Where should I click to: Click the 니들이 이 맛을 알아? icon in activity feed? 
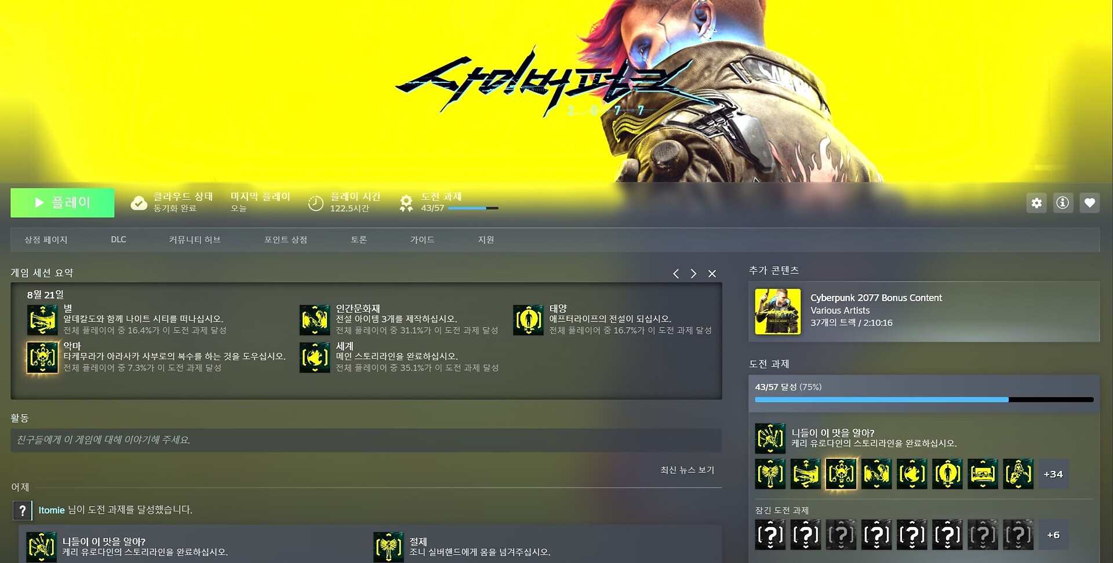(42, 547)
